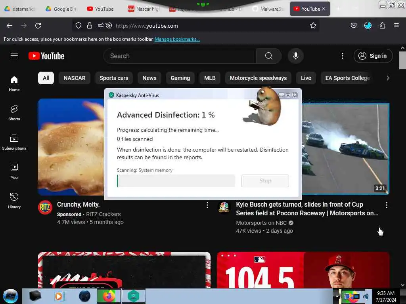Open History in the YouTube sidebar
Screen dimensions: 406x304
[14, 201]
